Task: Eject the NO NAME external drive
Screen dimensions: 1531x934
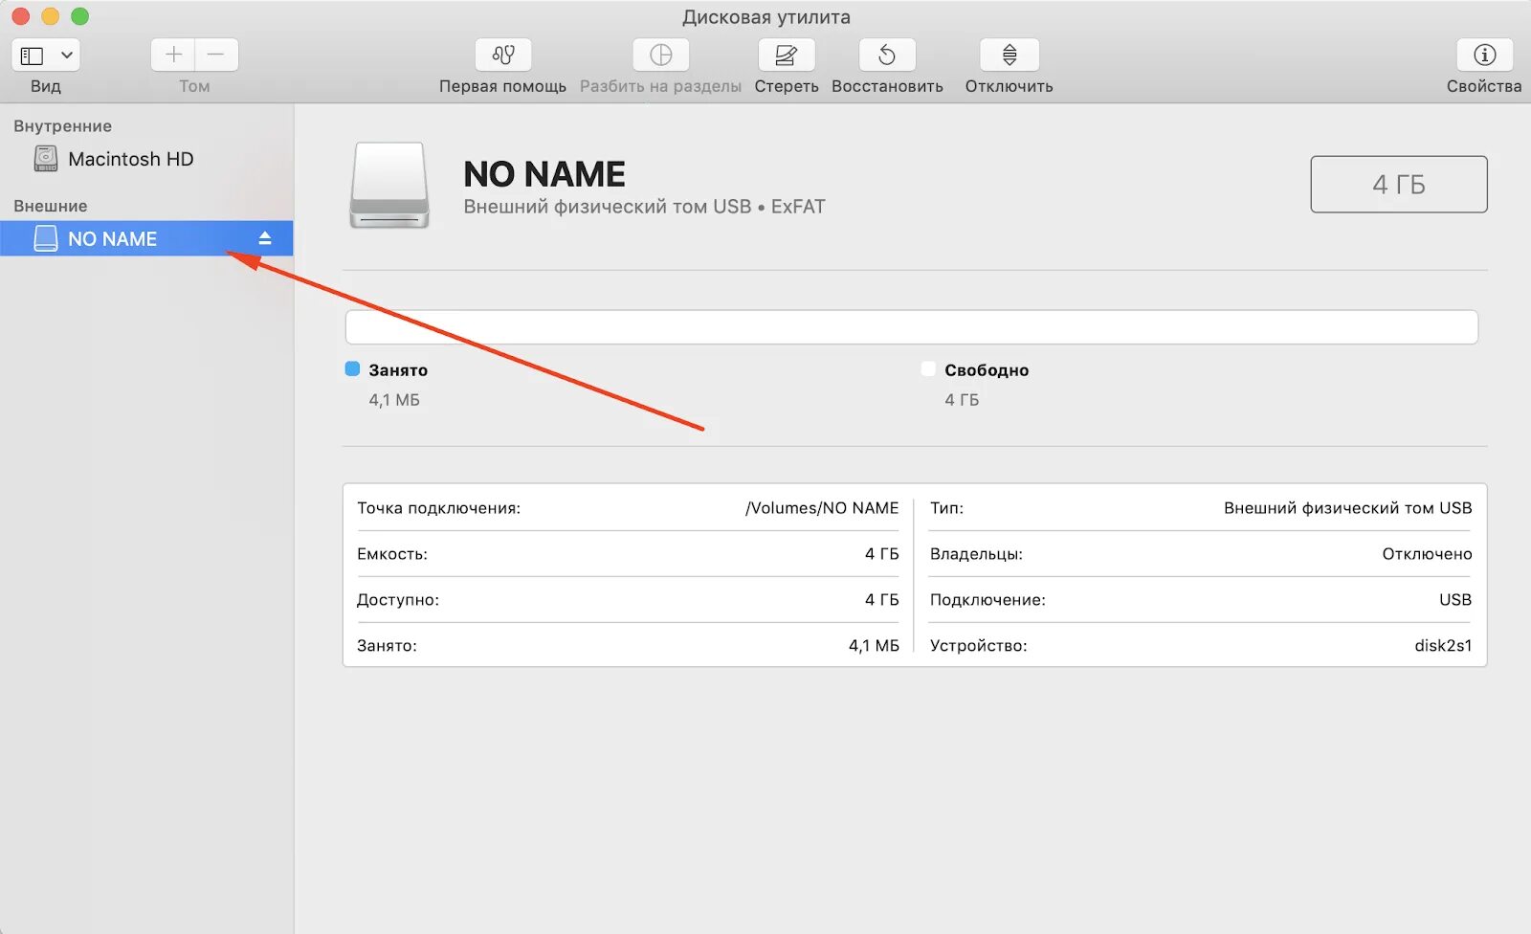Action: [265, 237]
